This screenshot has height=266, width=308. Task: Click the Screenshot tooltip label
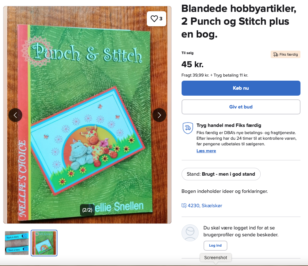(215, 258)
